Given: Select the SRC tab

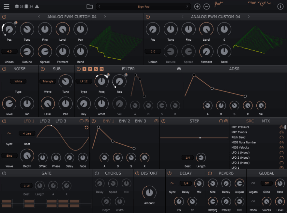Looking at the screenshot, I should coord(250,121).
